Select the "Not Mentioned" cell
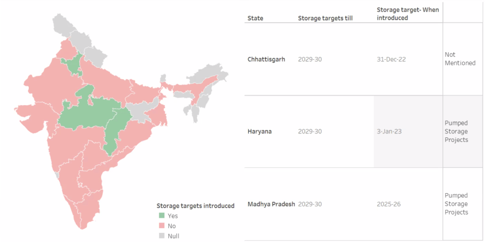 click(x=460, y=59)
